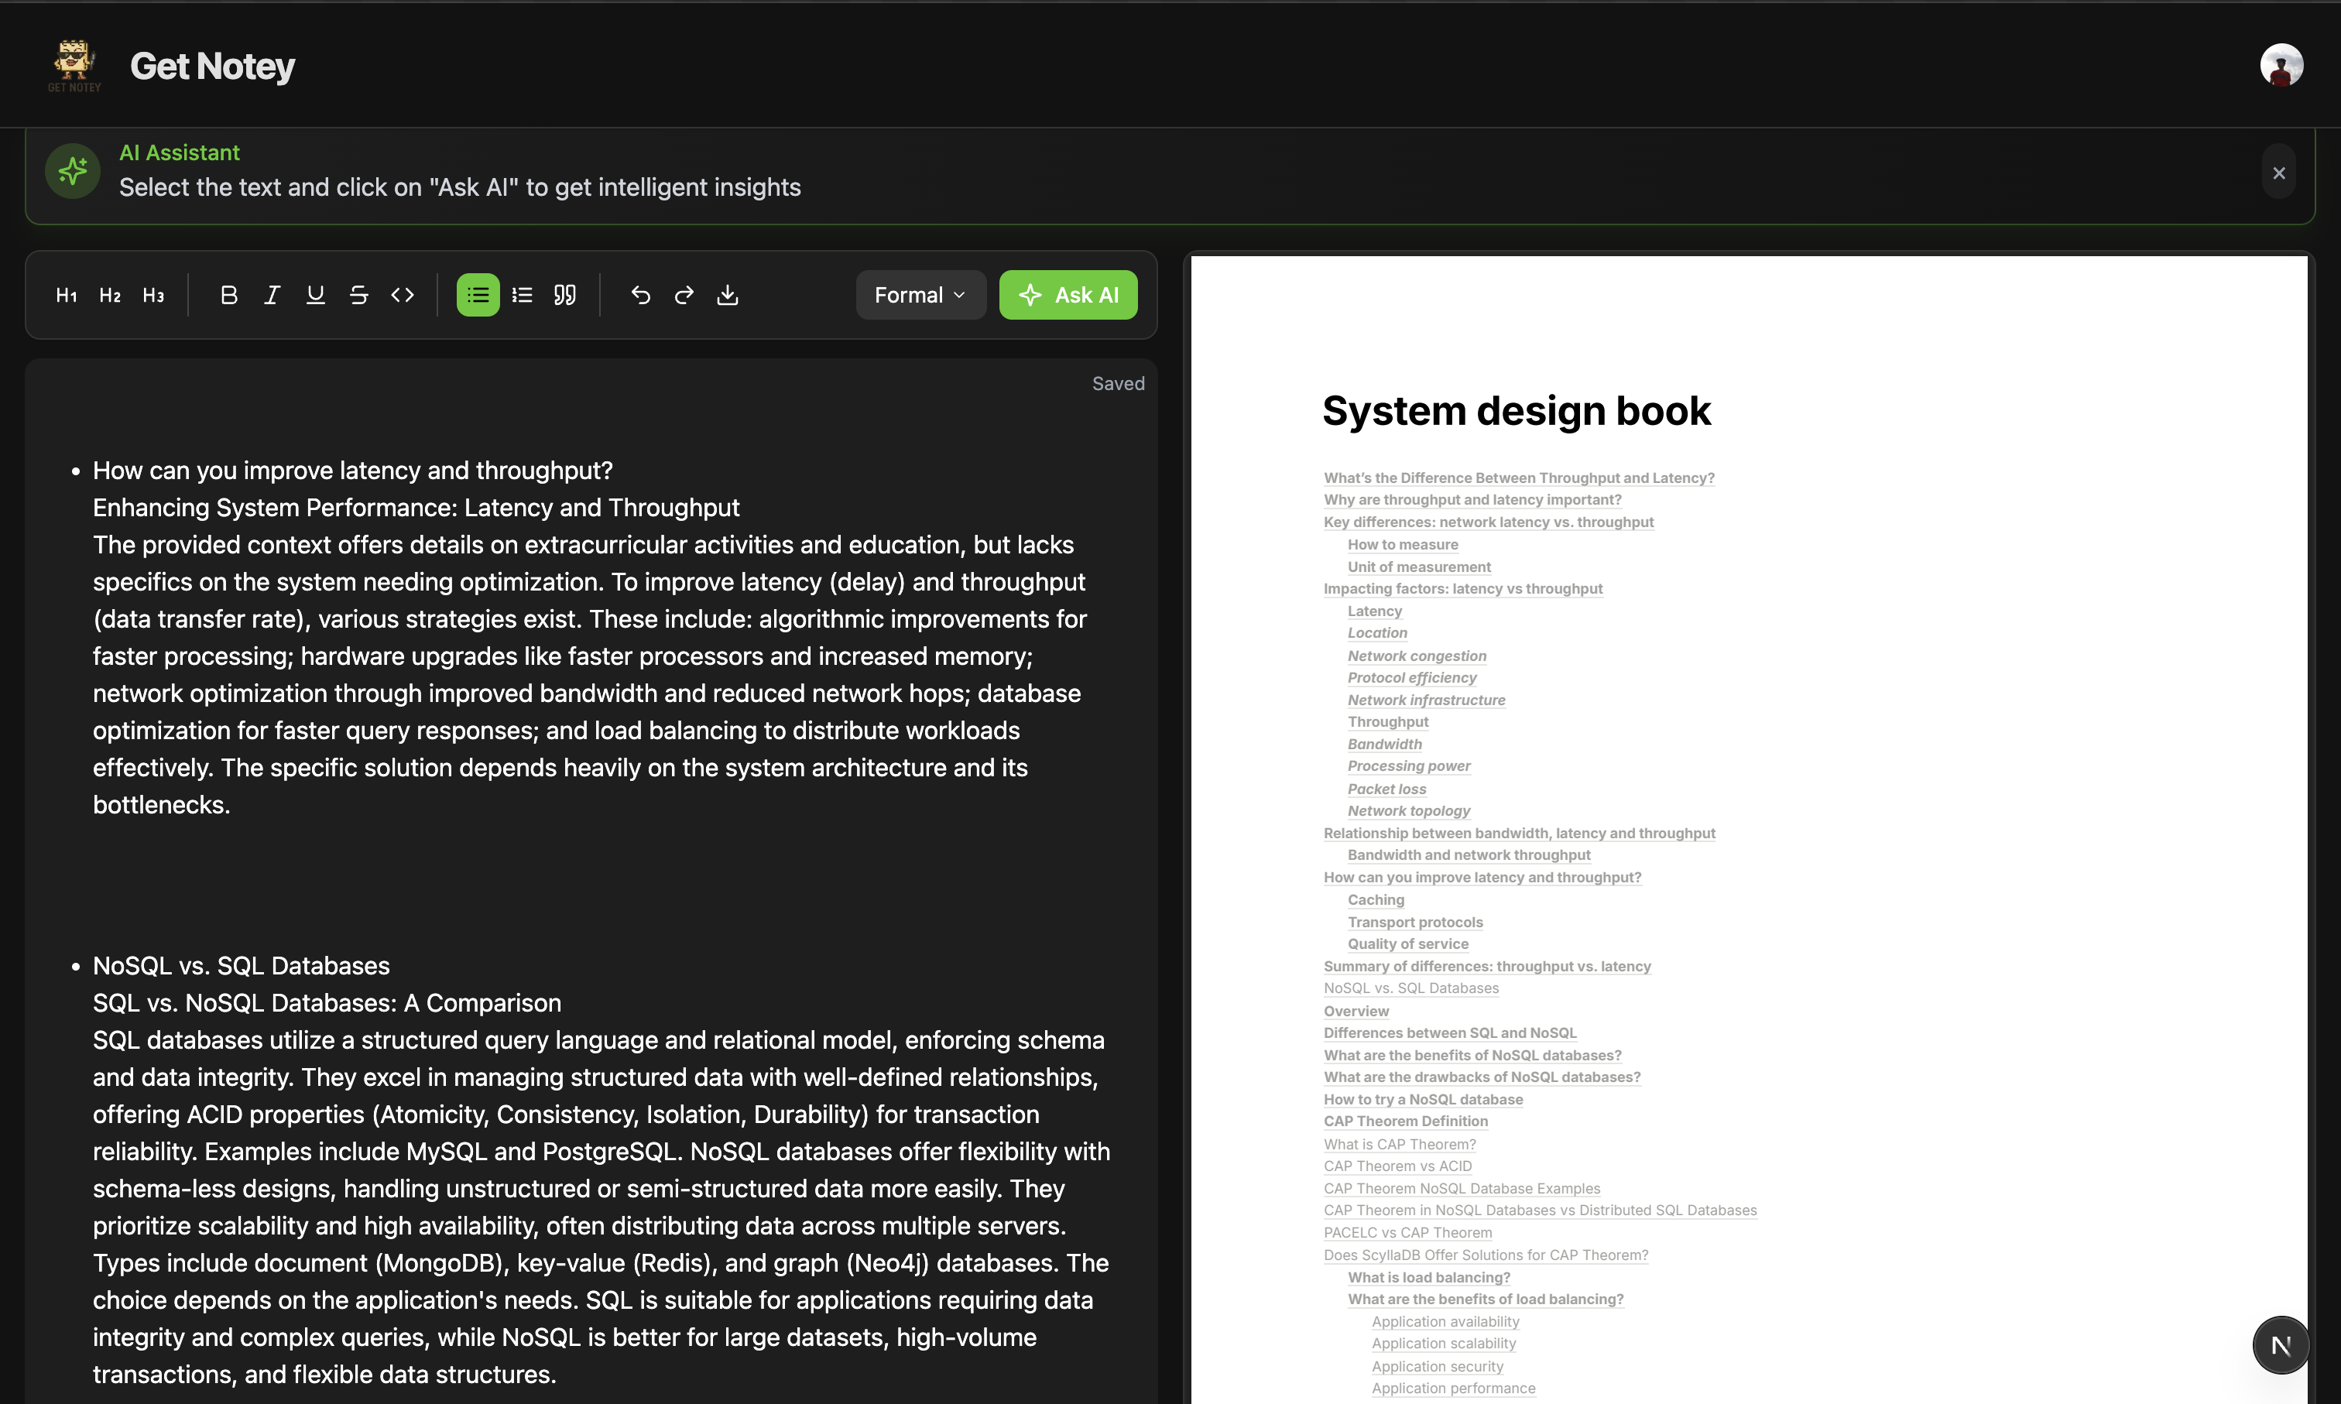The height and width of the screenshot is (1404, 2341).
Task: Apply Heading 2 formatting
Action: tap(110, 295)
